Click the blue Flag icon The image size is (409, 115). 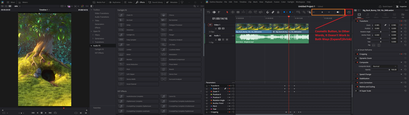coord(284,12)
